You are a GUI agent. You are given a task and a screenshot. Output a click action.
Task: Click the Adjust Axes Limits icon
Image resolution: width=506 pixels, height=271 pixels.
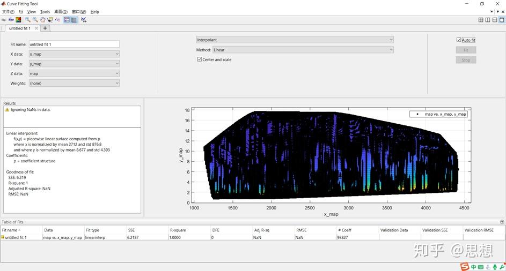click(x=83, y=20)
